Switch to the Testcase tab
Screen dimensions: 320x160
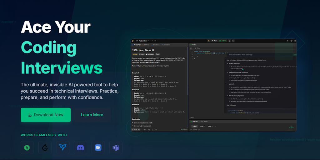point(194,122)
